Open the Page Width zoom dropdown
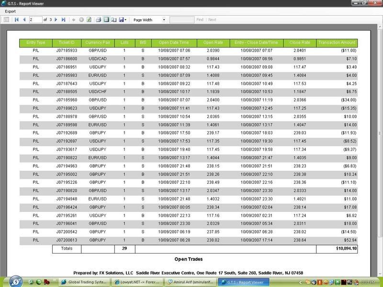Image resolution: width=383 pixels, height=287 pixels. 149,20
